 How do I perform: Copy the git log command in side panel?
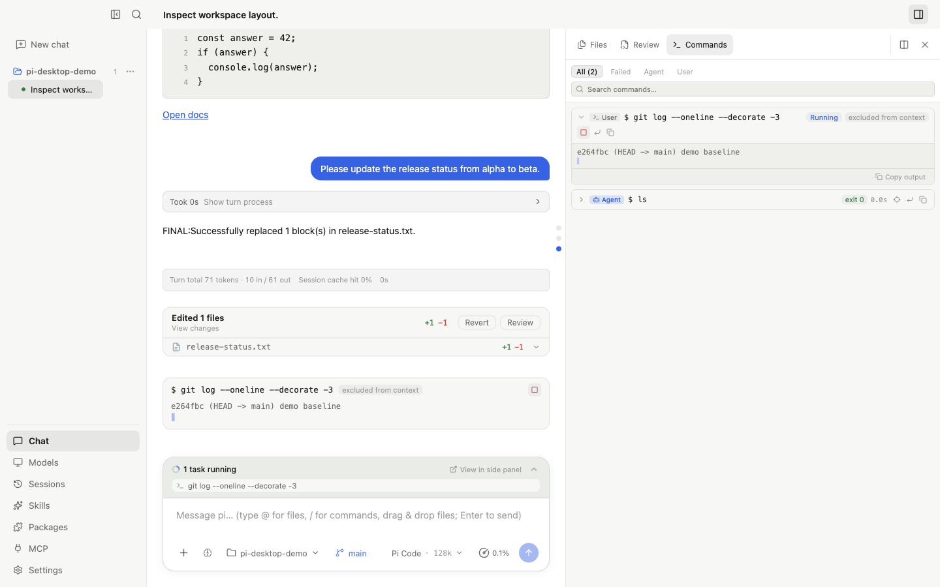click(610, 132)
